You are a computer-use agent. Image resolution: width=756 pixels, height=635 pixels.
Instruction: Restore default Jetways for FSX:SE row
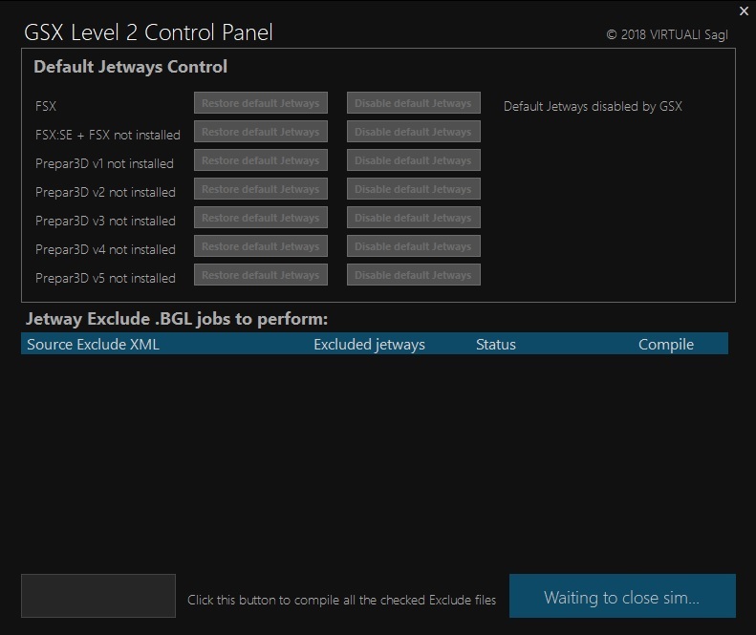(x=261, y=132)
